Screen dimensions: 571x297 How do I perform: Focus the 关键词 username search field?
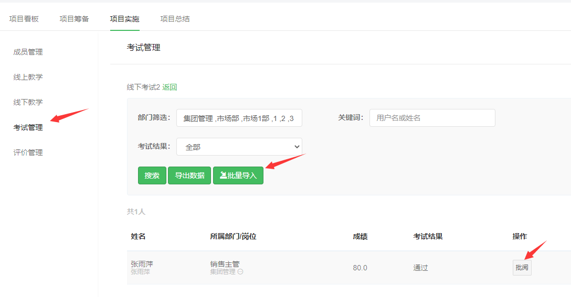click(432, 118)
